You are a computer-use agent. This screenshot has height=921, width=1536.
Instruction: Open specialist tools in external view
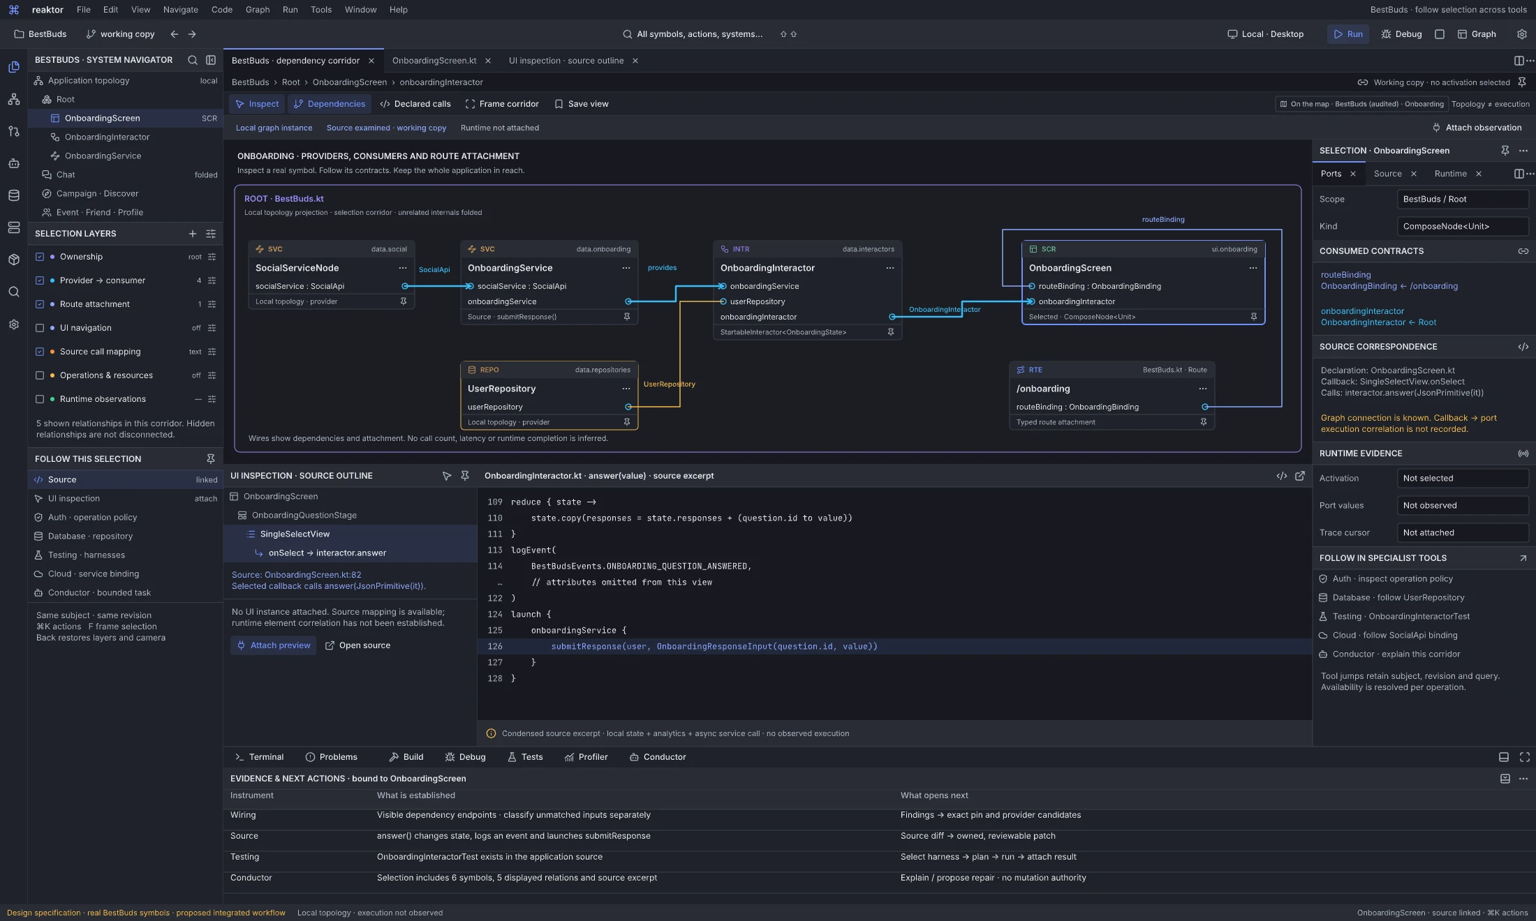1523,558
